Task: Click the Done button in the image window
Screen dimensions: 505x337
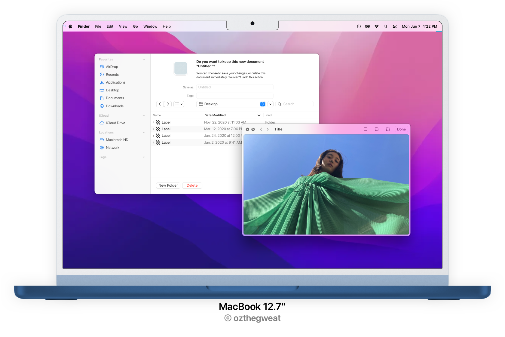Action: (401, 129)
